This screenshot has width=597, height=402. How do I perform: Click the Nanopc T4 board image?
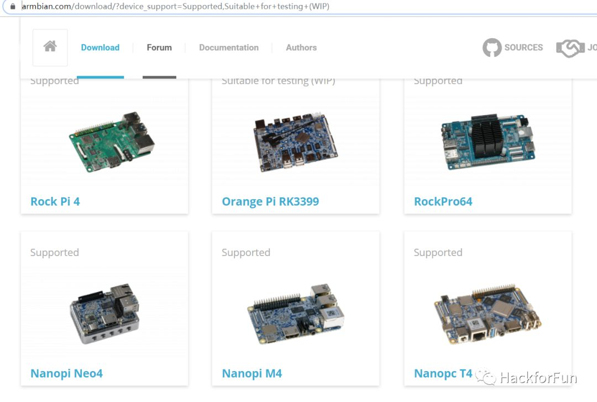point(488,314)
